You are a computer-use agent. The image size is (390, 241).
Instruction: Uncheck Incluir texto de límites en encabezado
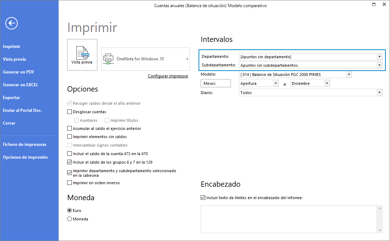click(203, 198)
